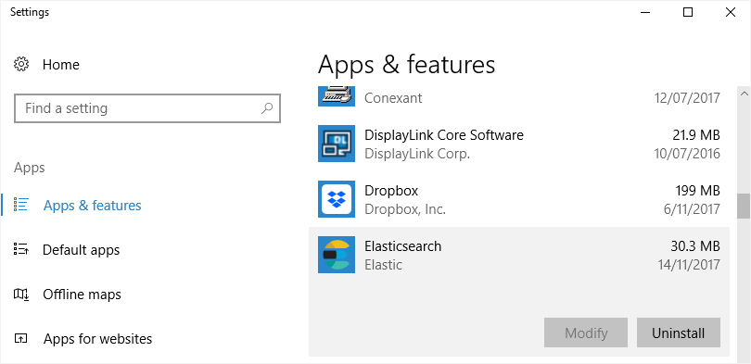
Task: Click the search magnifier icon
Action: click(267, 108)
